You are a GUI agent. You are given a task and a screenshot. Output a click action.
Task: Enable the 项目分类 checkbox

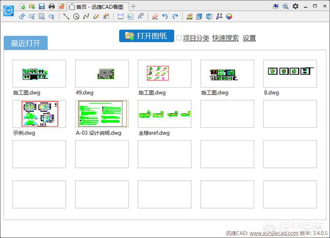tap(179, 38)
